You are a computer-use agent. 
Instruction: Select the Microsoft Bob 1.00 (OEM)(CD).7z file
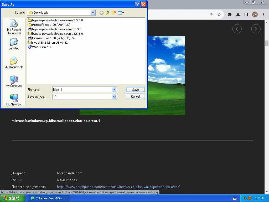tap(51, 38)
